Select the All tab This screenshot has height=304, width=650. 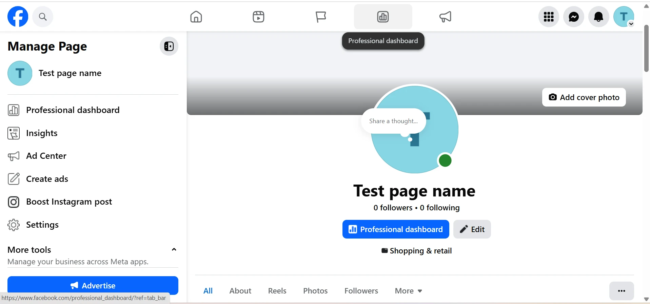coord(208,291)
